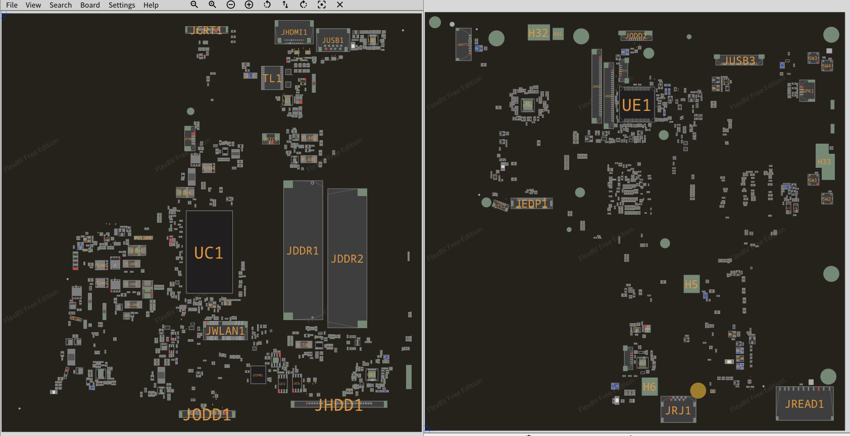
Task: Select the JDDR1 memory slot component
Action: 303,251
